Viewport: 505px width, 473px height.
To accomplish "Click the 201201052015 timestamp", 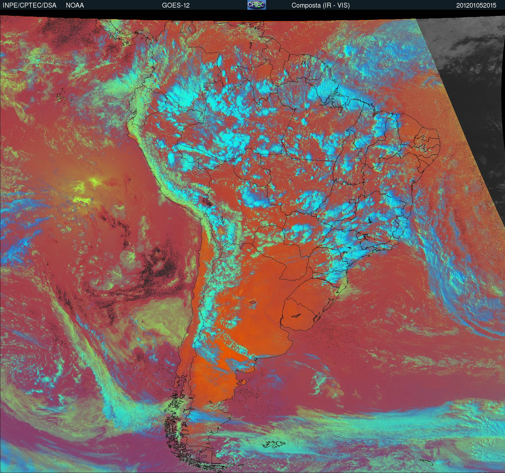I will click(x=476, y=5).
